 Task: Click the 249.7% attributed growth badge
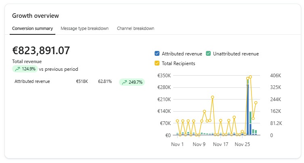tap(132, 82)
